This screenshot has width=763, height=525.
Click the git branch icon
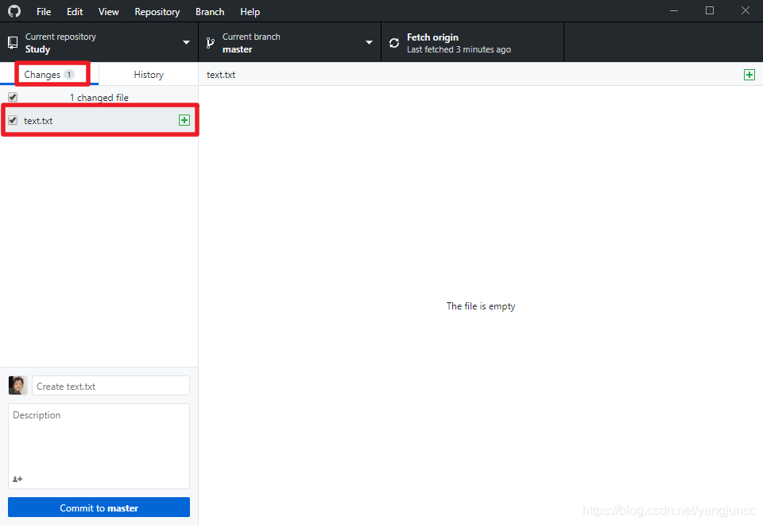pos(210,43)
